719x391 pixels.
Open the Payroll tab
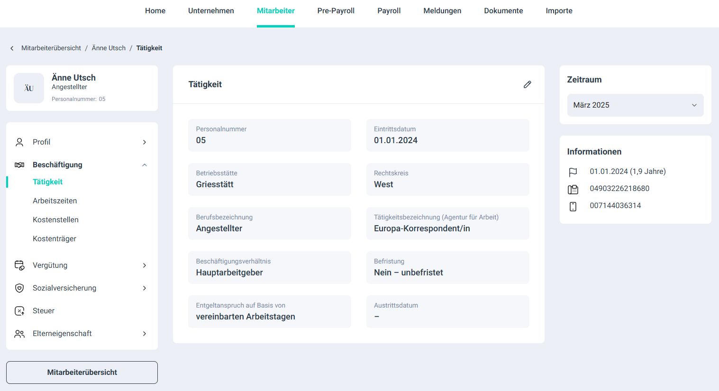click(x=389, y=11)
